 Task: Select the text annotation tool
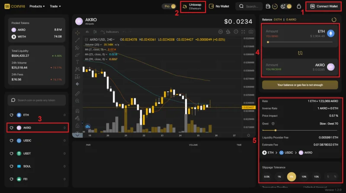click(77, 62)
